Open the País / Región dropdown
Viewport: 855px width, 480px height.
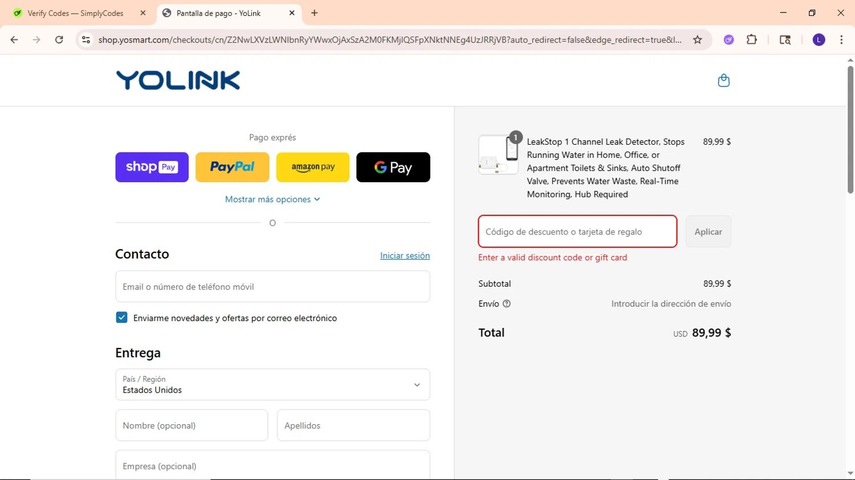(272, 384)
